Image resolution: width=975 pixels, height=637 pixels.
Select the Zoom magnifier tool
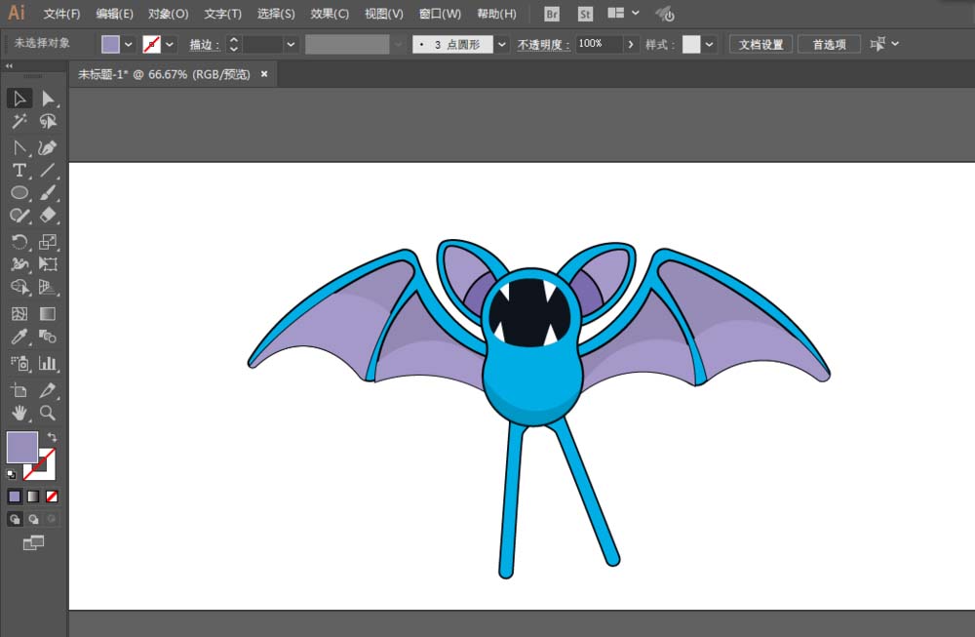click(48, 413)
